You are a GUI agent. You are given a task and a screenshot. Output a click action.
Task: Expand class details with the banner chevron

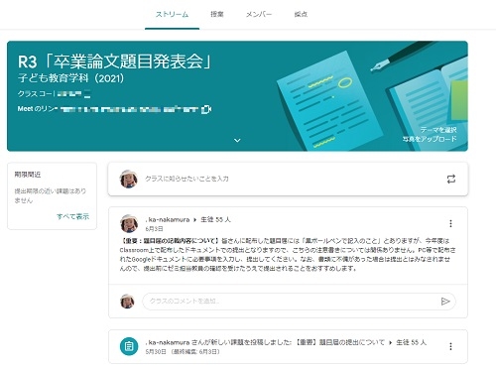(x=237, y=140)
